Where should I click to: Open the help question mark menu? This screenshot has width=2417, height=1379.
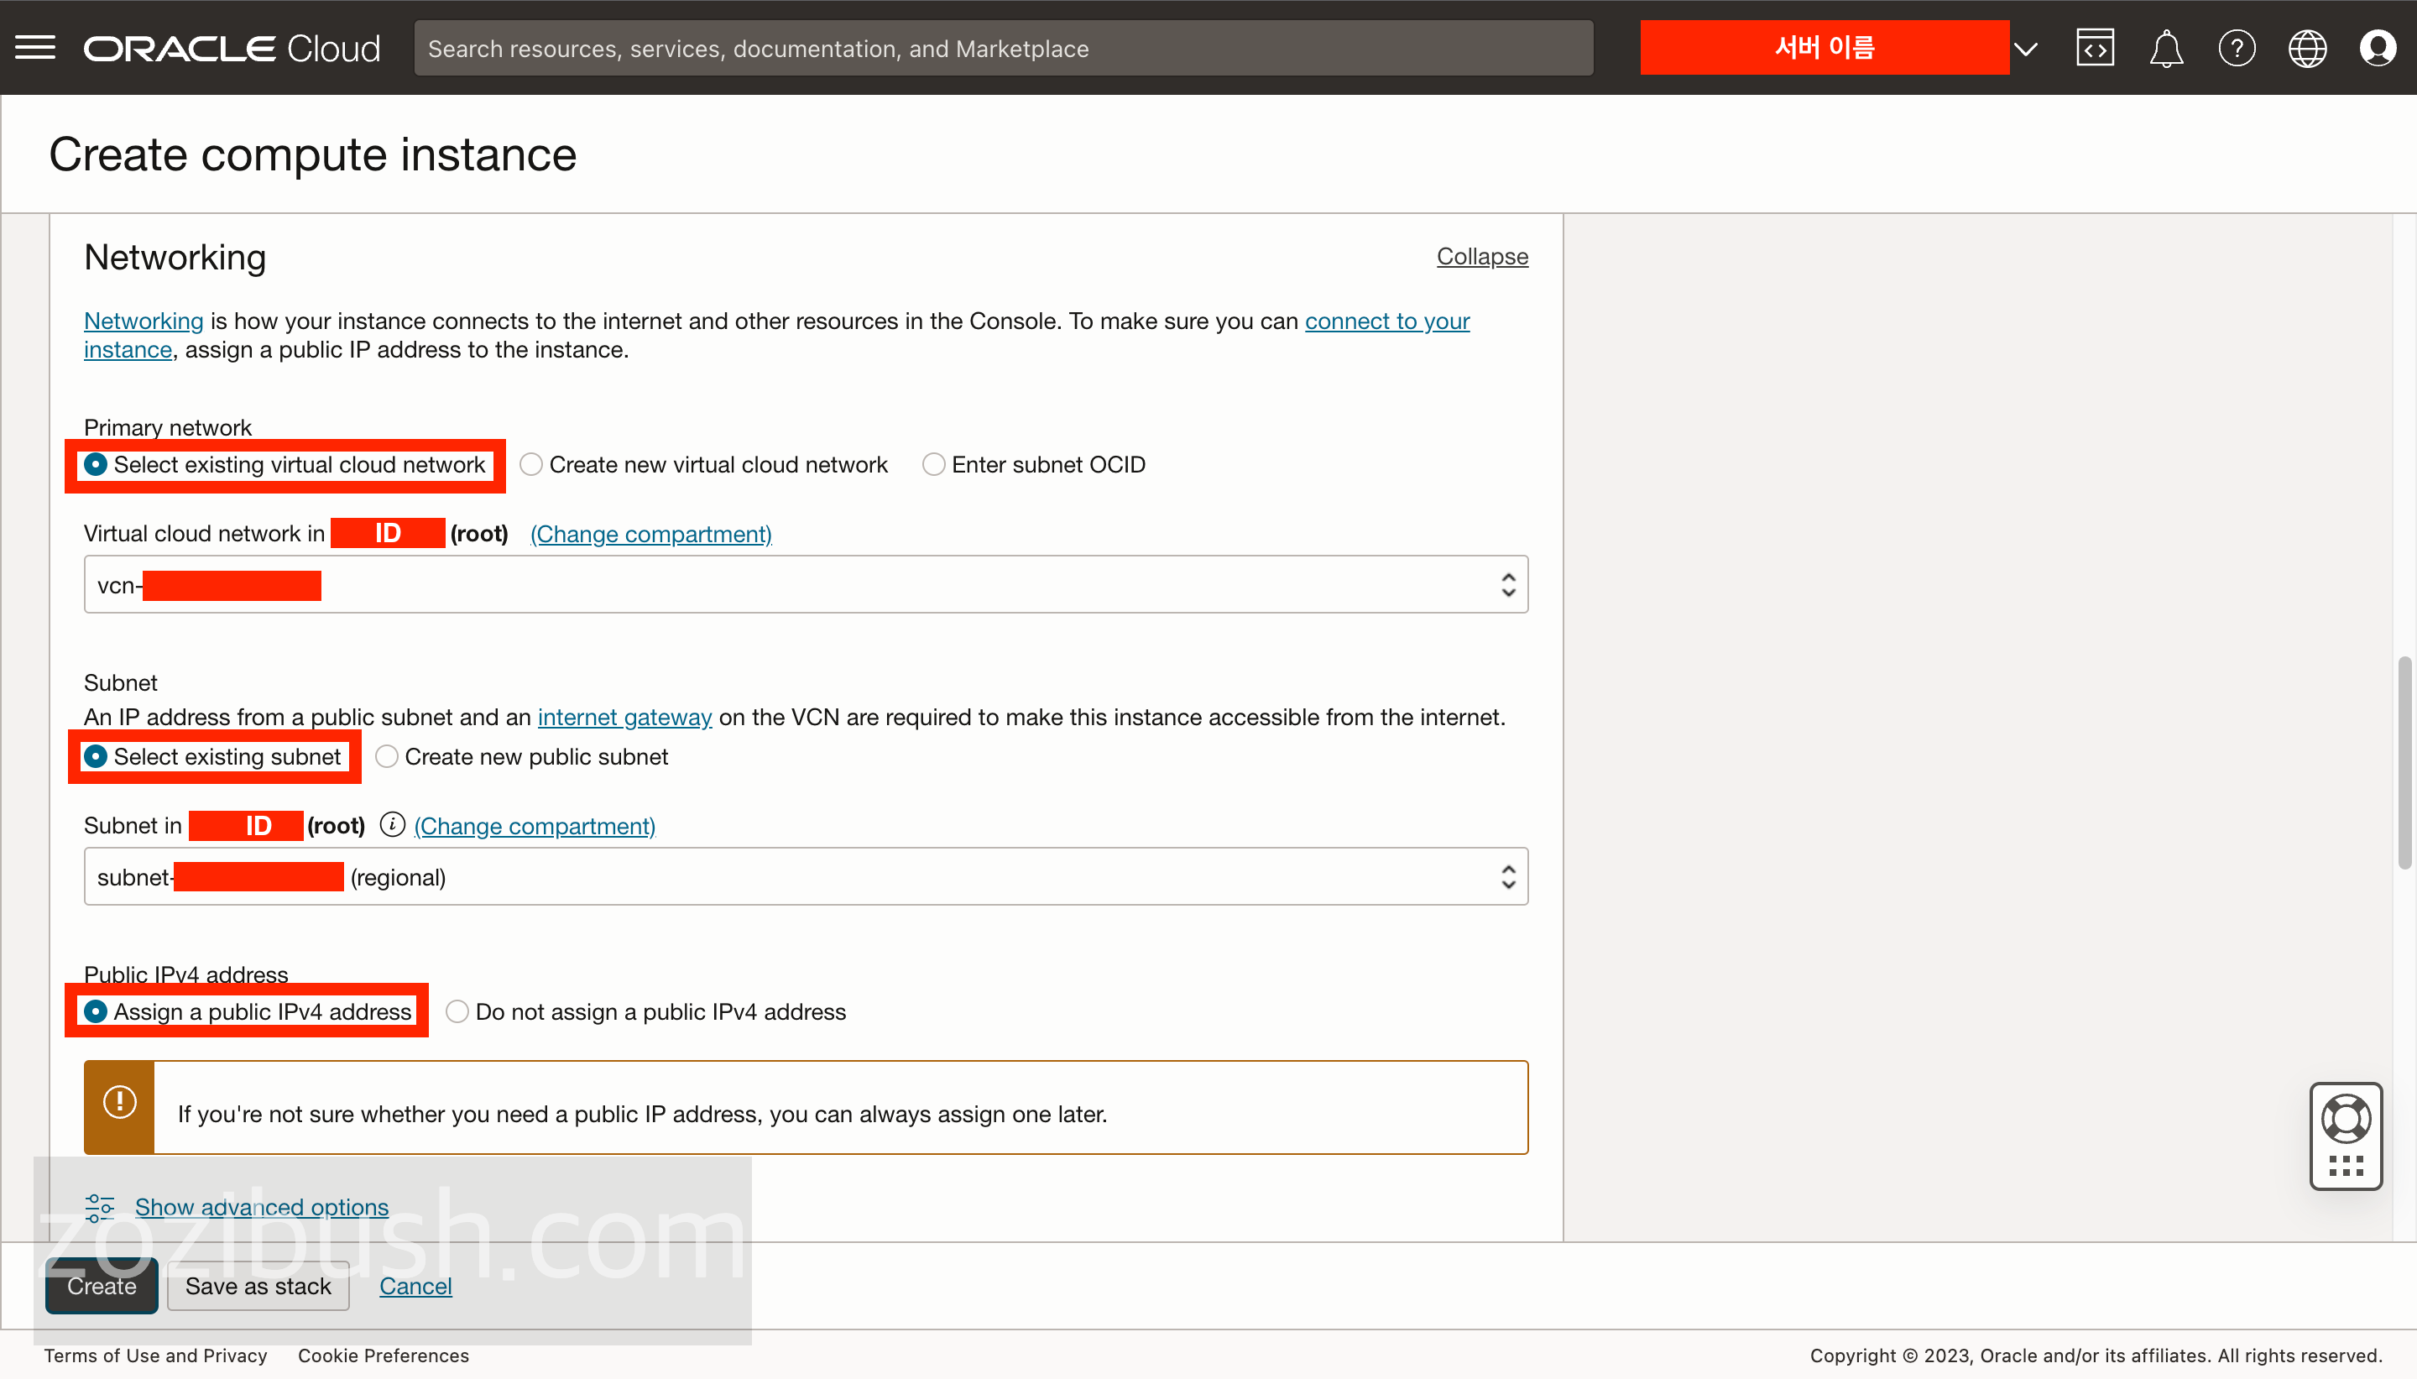(2237, 49)
